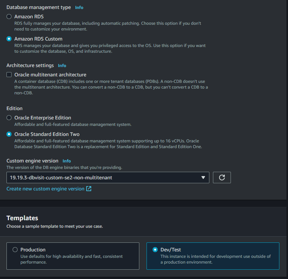Viewport: 288px width, 279px height.
Task: Click the 'supporting up to 16 vCPUs' description
Action: point(108,144)
